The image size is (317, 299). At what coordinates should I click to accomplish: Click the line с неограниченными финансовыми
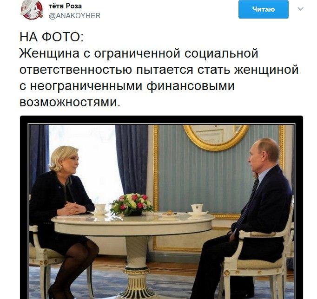(127, 86)
